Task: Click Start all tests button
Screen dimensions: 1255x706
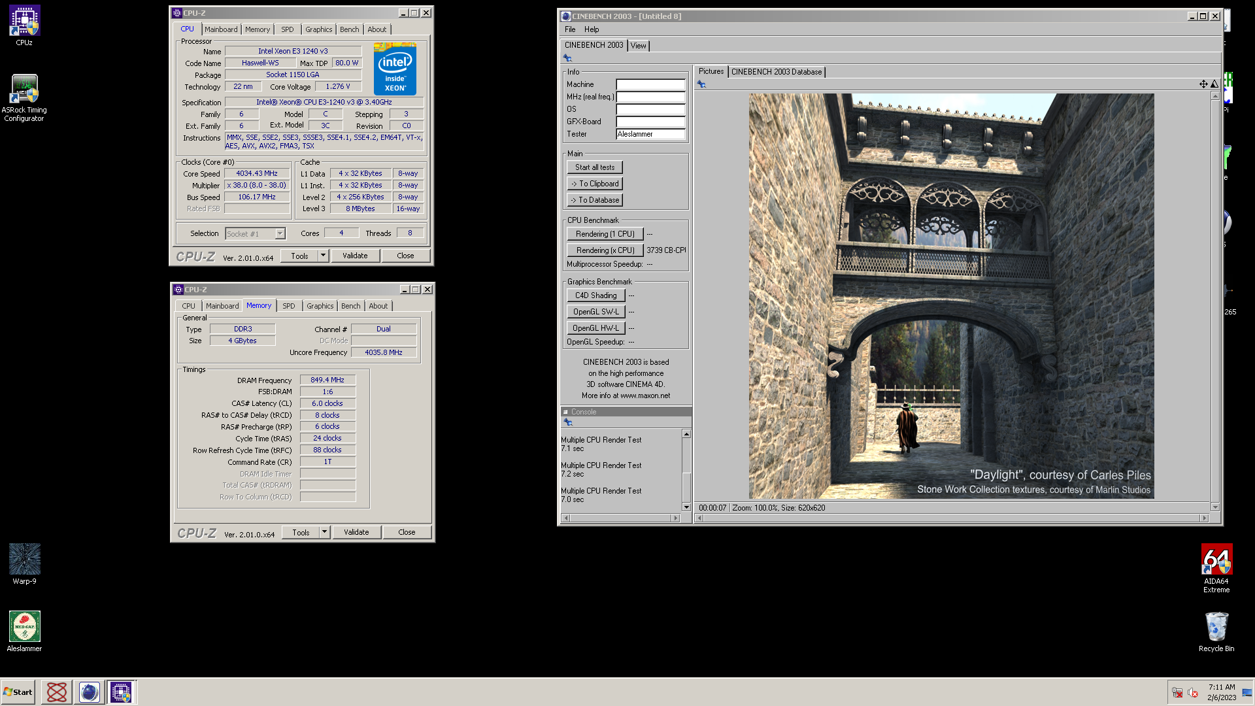Action: 595,167
